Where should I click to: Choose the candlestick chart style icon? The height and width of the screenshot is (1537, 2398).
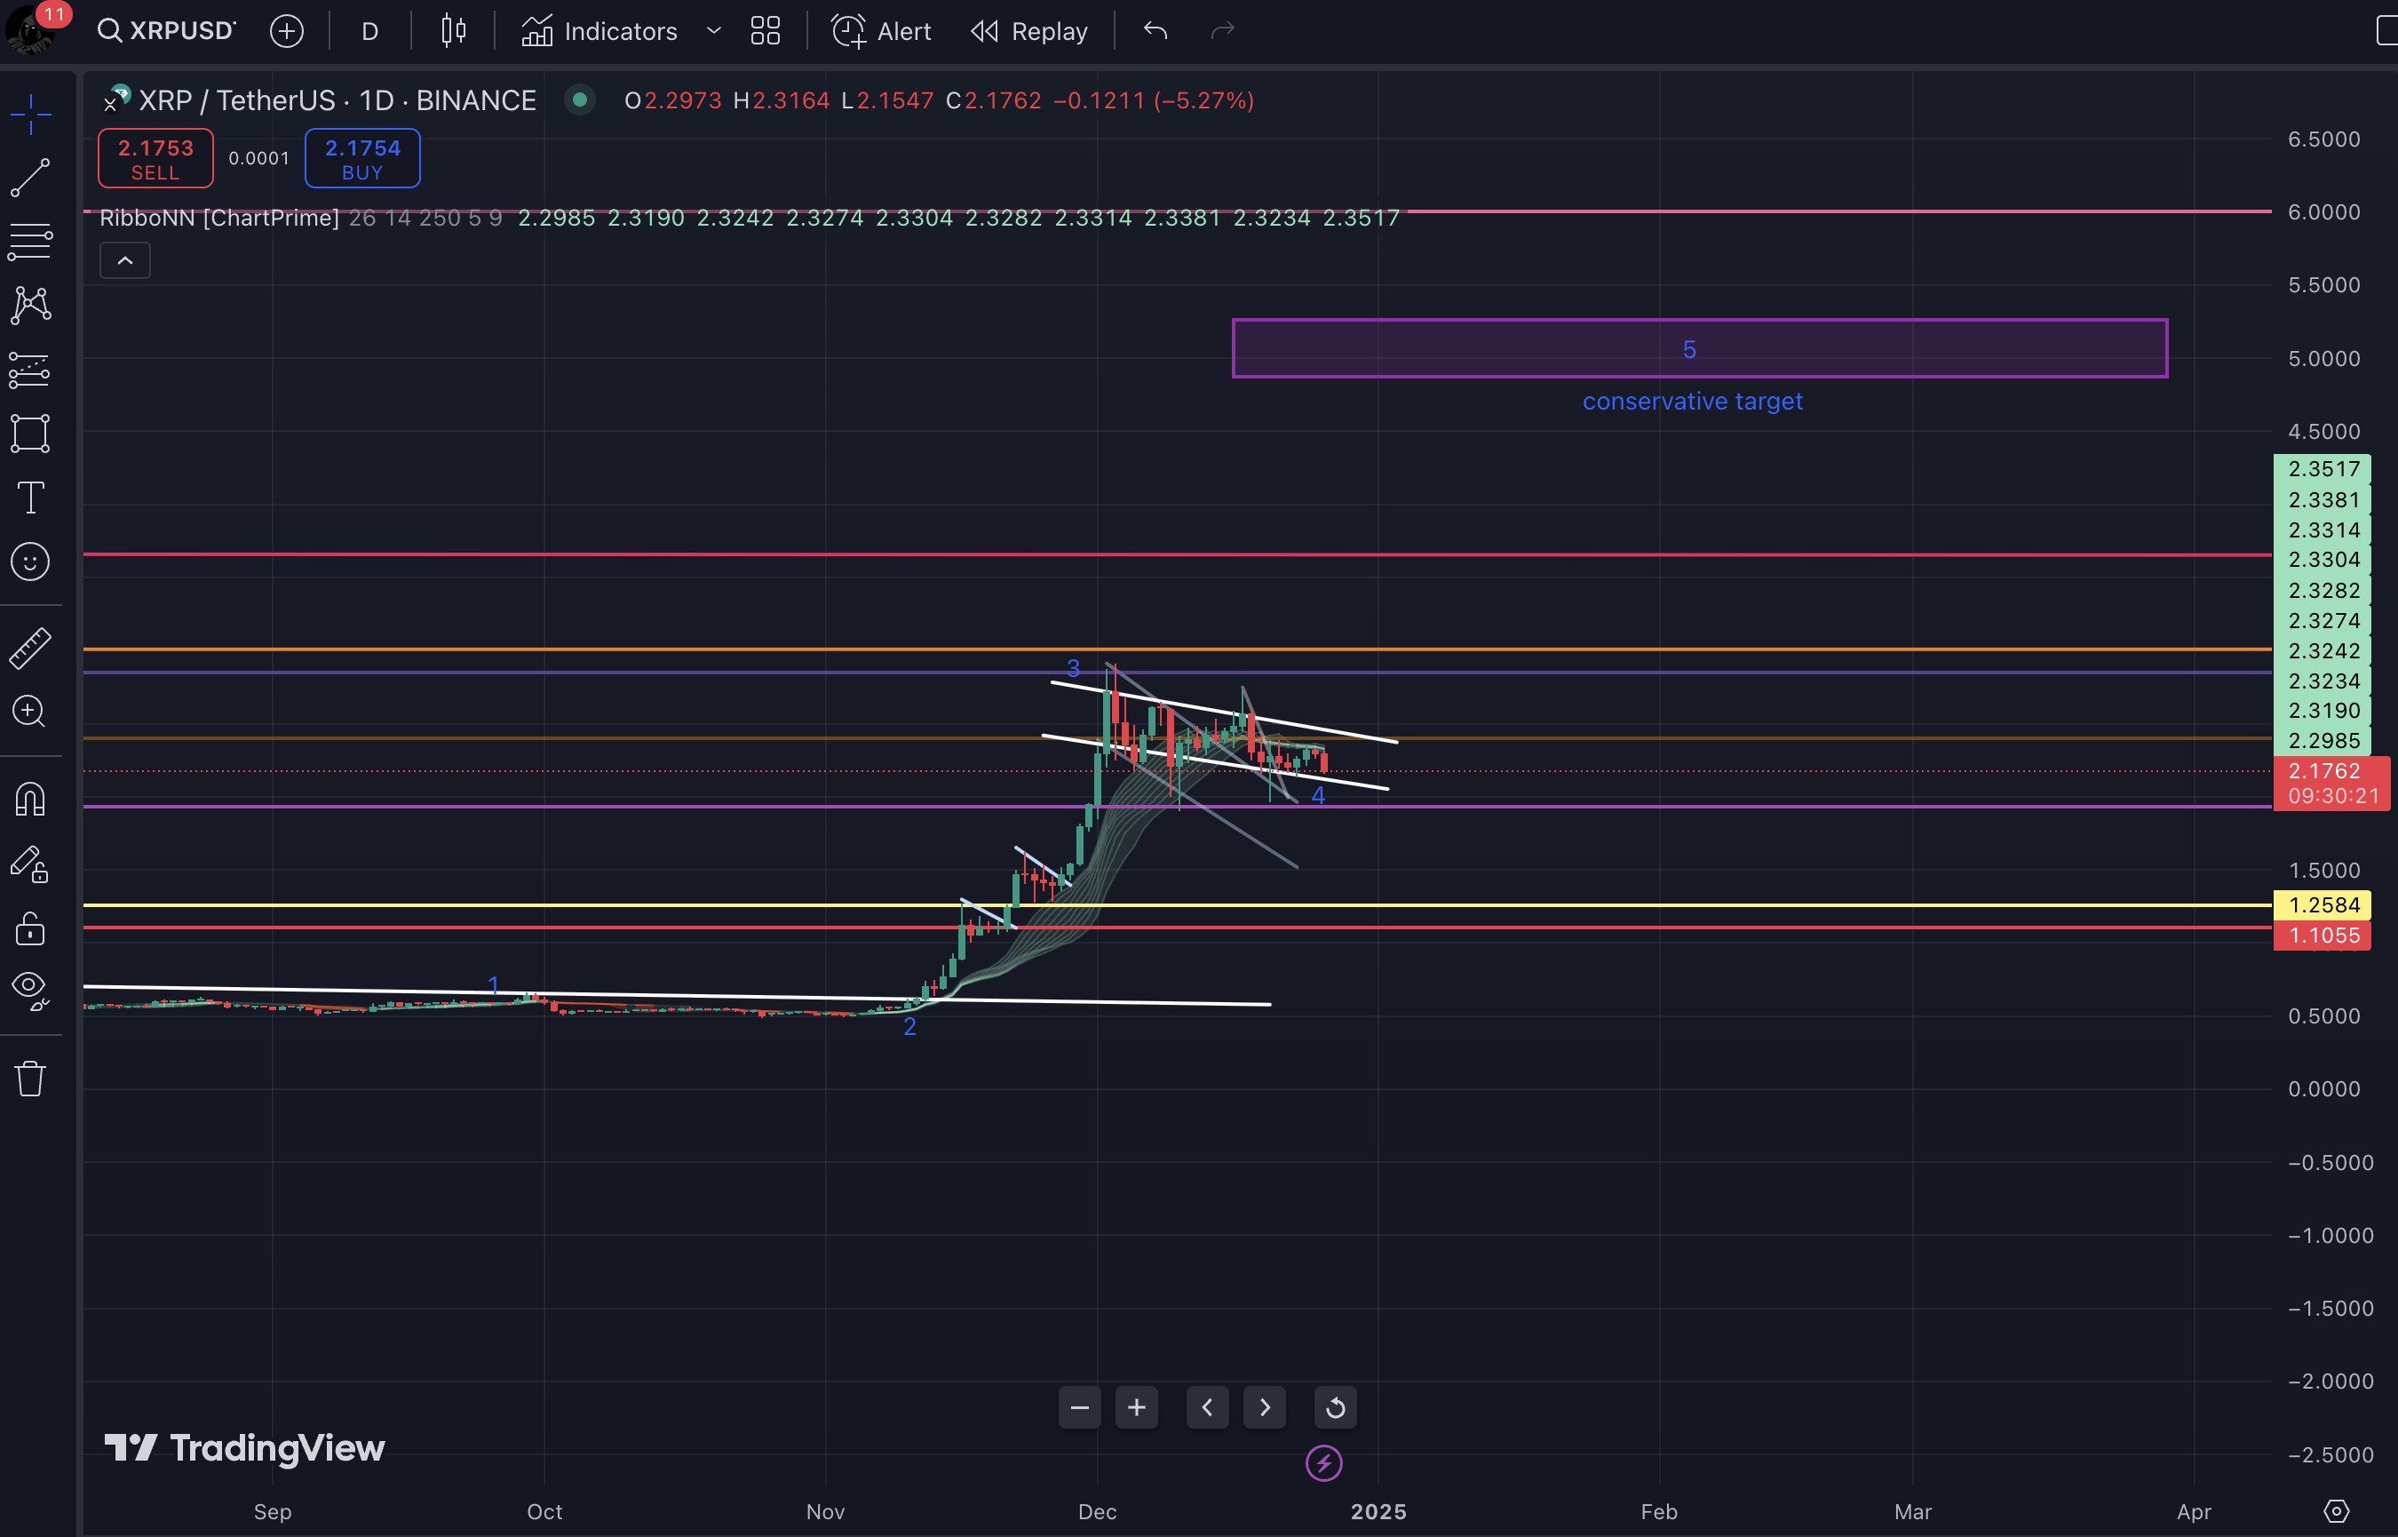pyautogui.click(x=453, y=31)
